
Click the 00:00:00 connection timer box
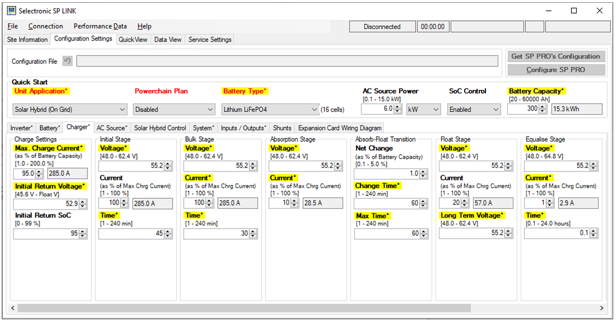click(433, 27)
